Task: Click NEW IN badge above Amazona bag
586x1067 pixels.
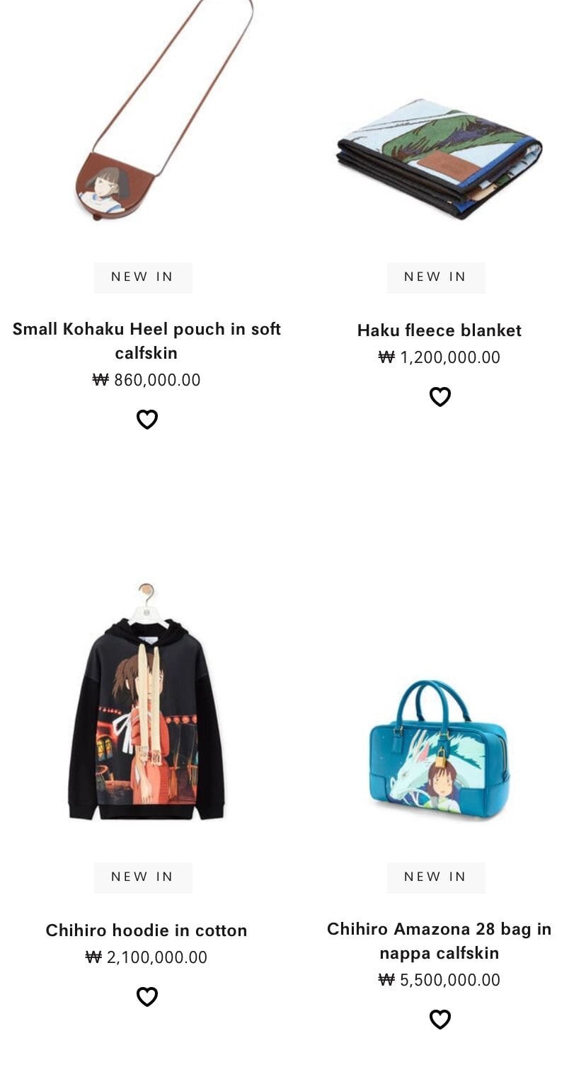Action: 436,877
